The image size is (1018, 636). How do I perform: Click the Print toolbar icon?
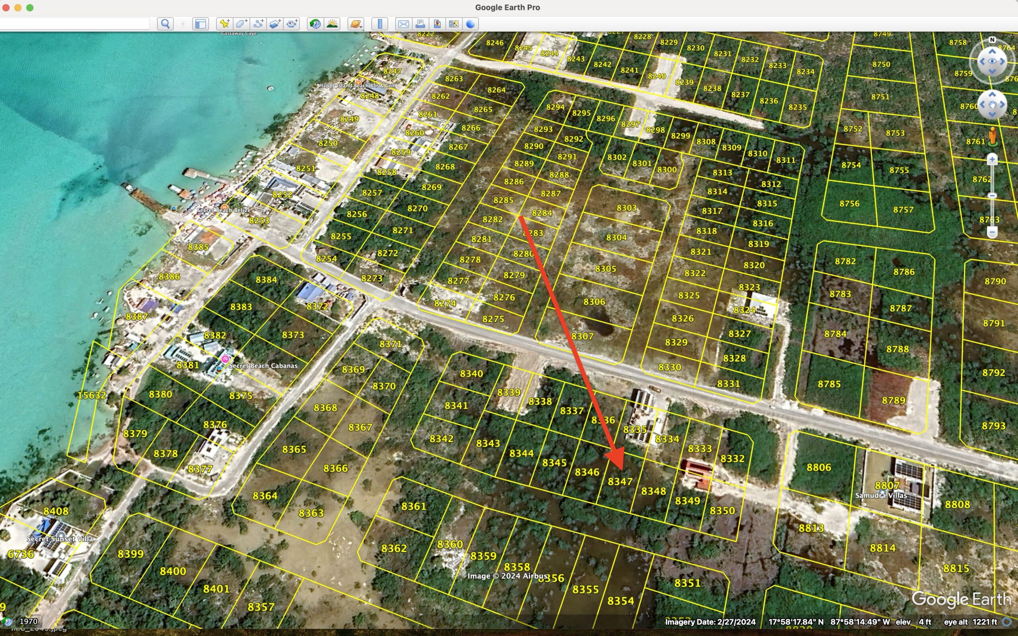pos(420,24)
